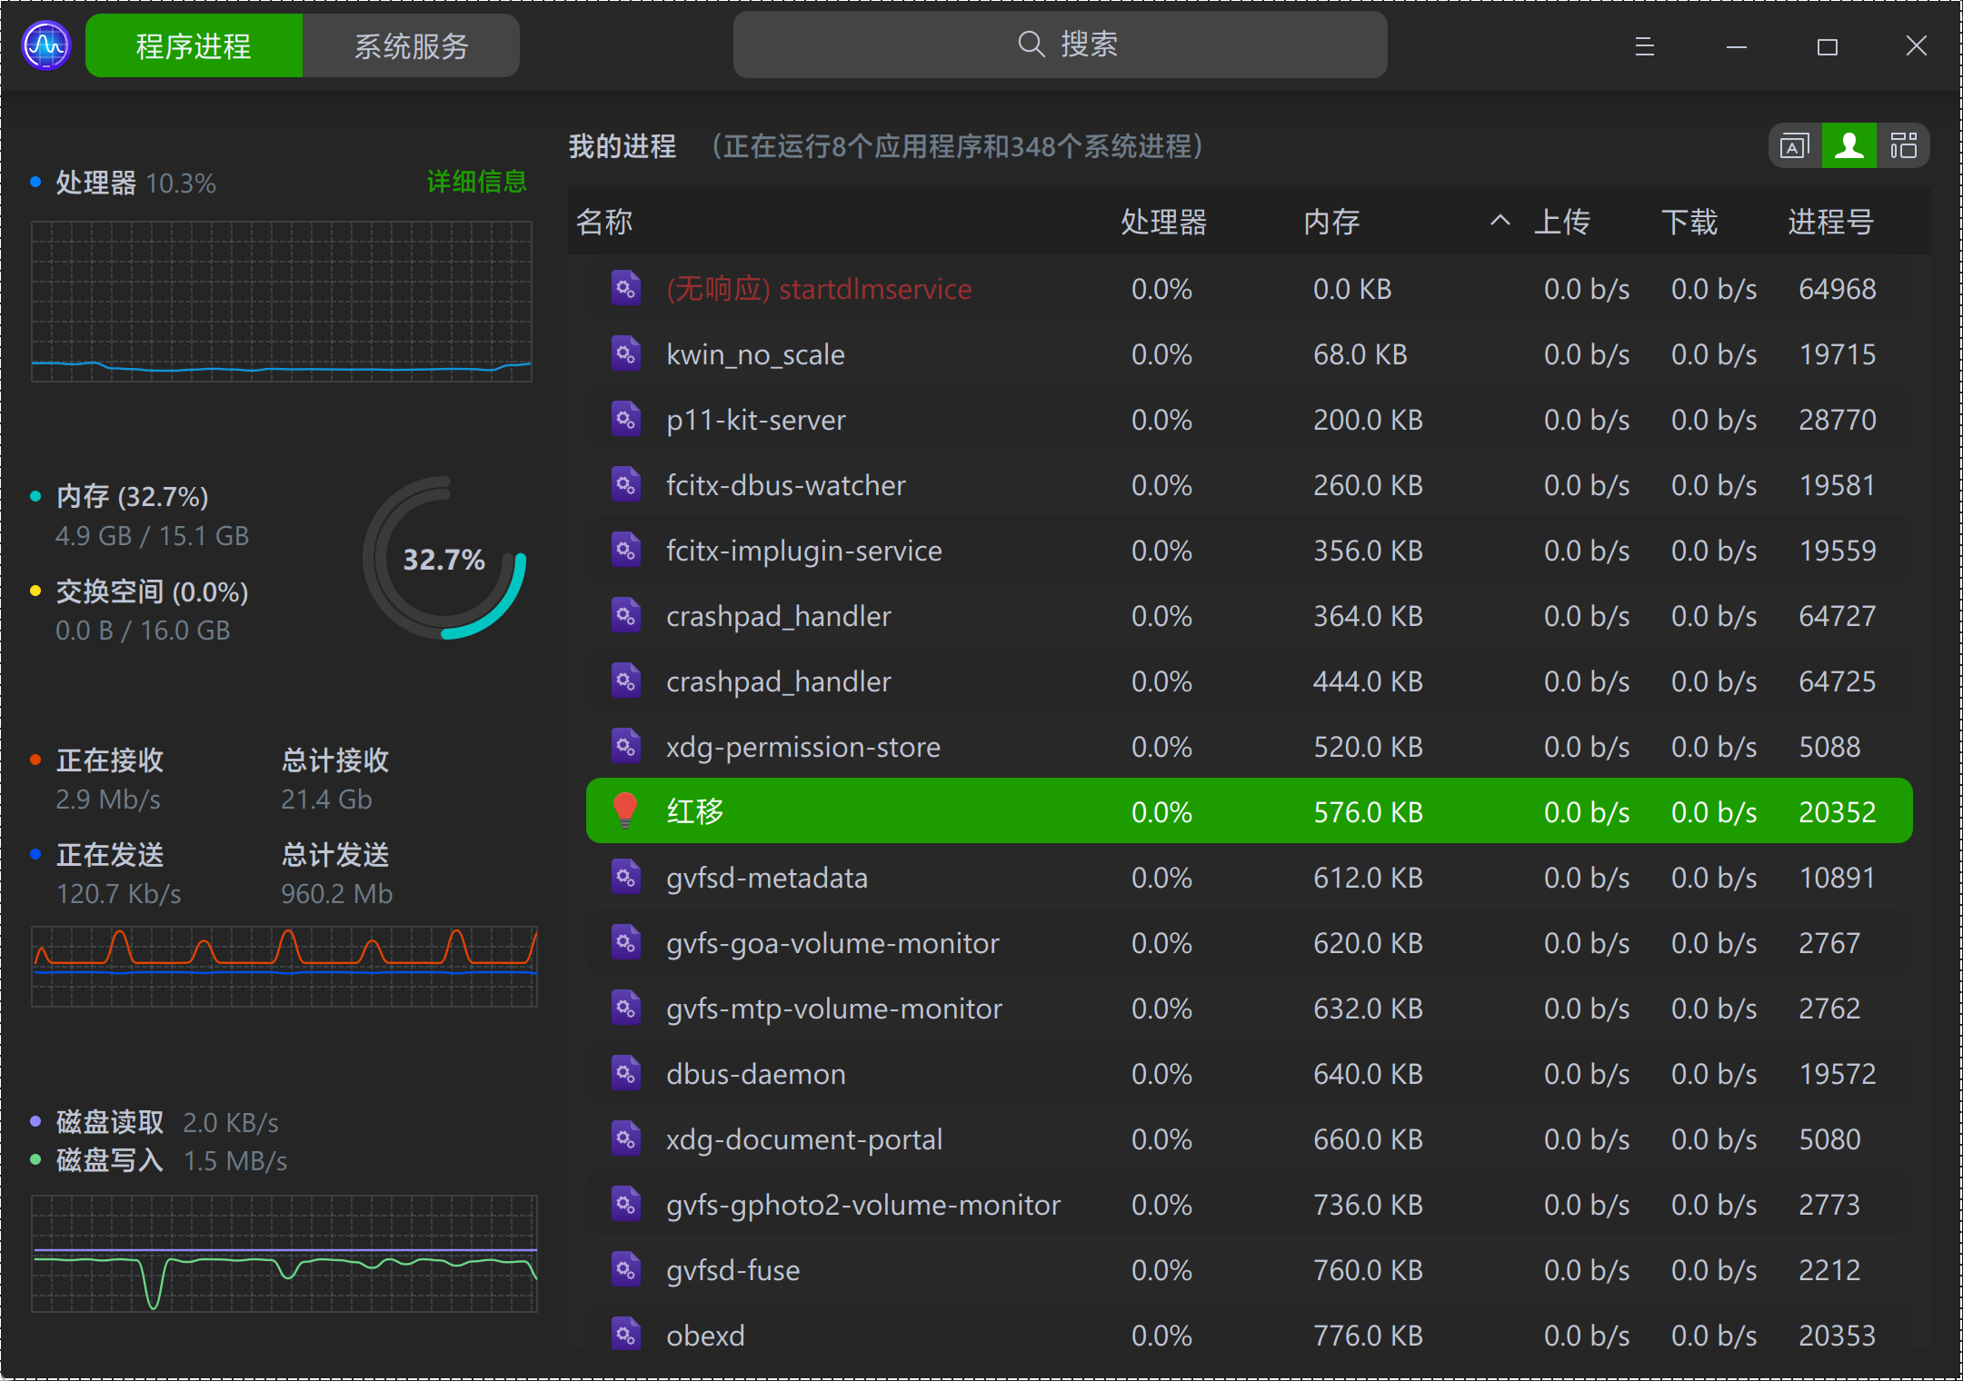Select the my processes user filter
This screenshot has height=1381, width=1963.
point(1849,145)
